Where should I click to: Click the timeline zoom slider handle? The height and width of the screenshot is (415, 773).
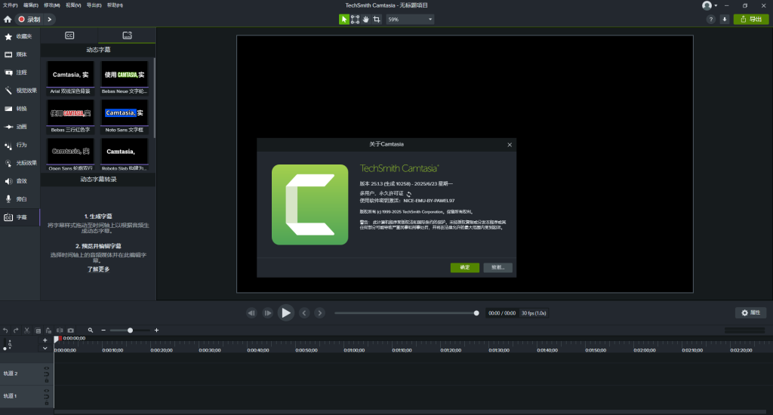(x=130, y=330)
